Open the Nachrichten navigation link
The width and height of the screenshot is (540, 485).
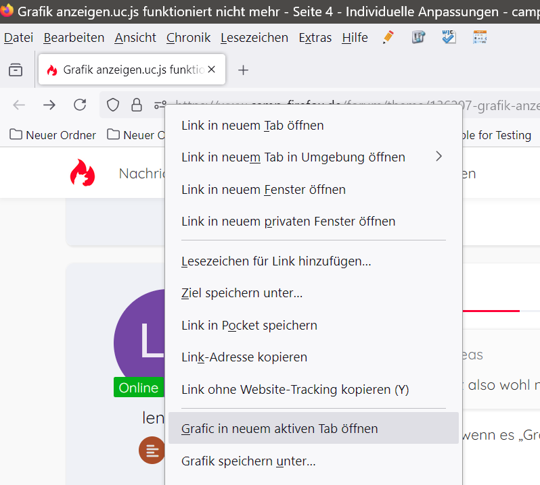[142, 174]
